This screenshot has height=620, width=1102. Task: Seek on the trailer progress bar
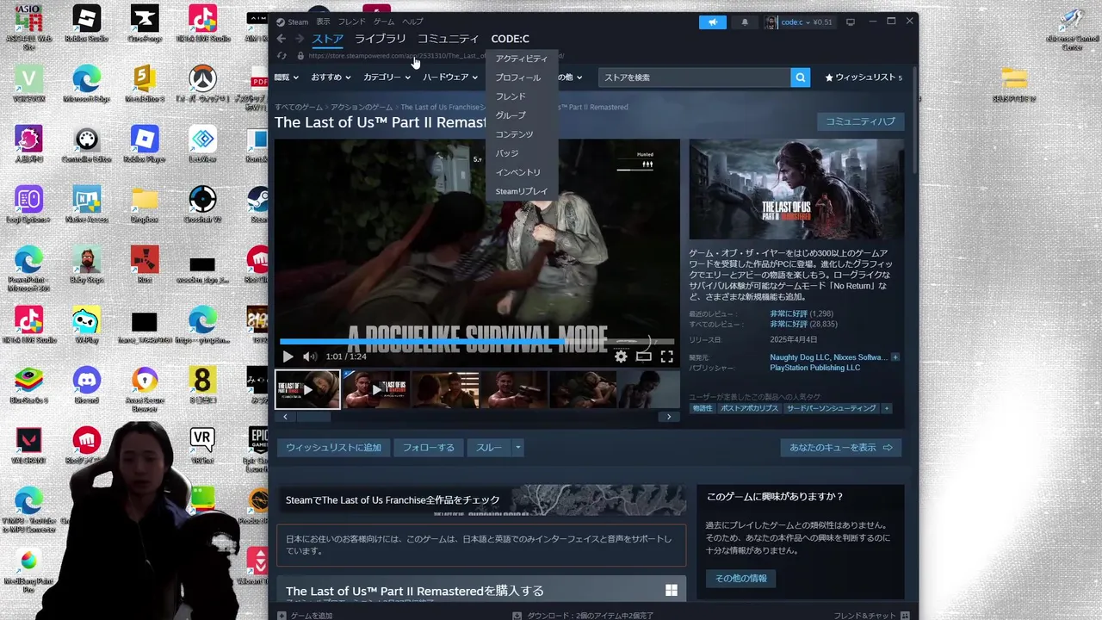[477, 342]
